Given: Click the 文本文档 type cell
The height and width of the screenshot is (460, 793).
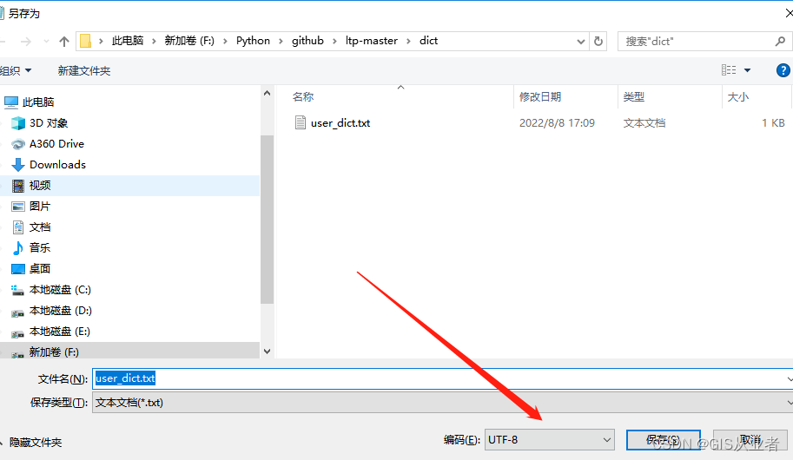Looking at the screenshot, I should [644, 123].
